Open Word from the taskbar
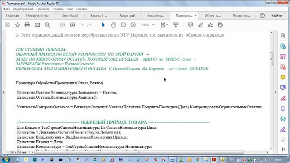290x163 pixels. tap(172, 160)
